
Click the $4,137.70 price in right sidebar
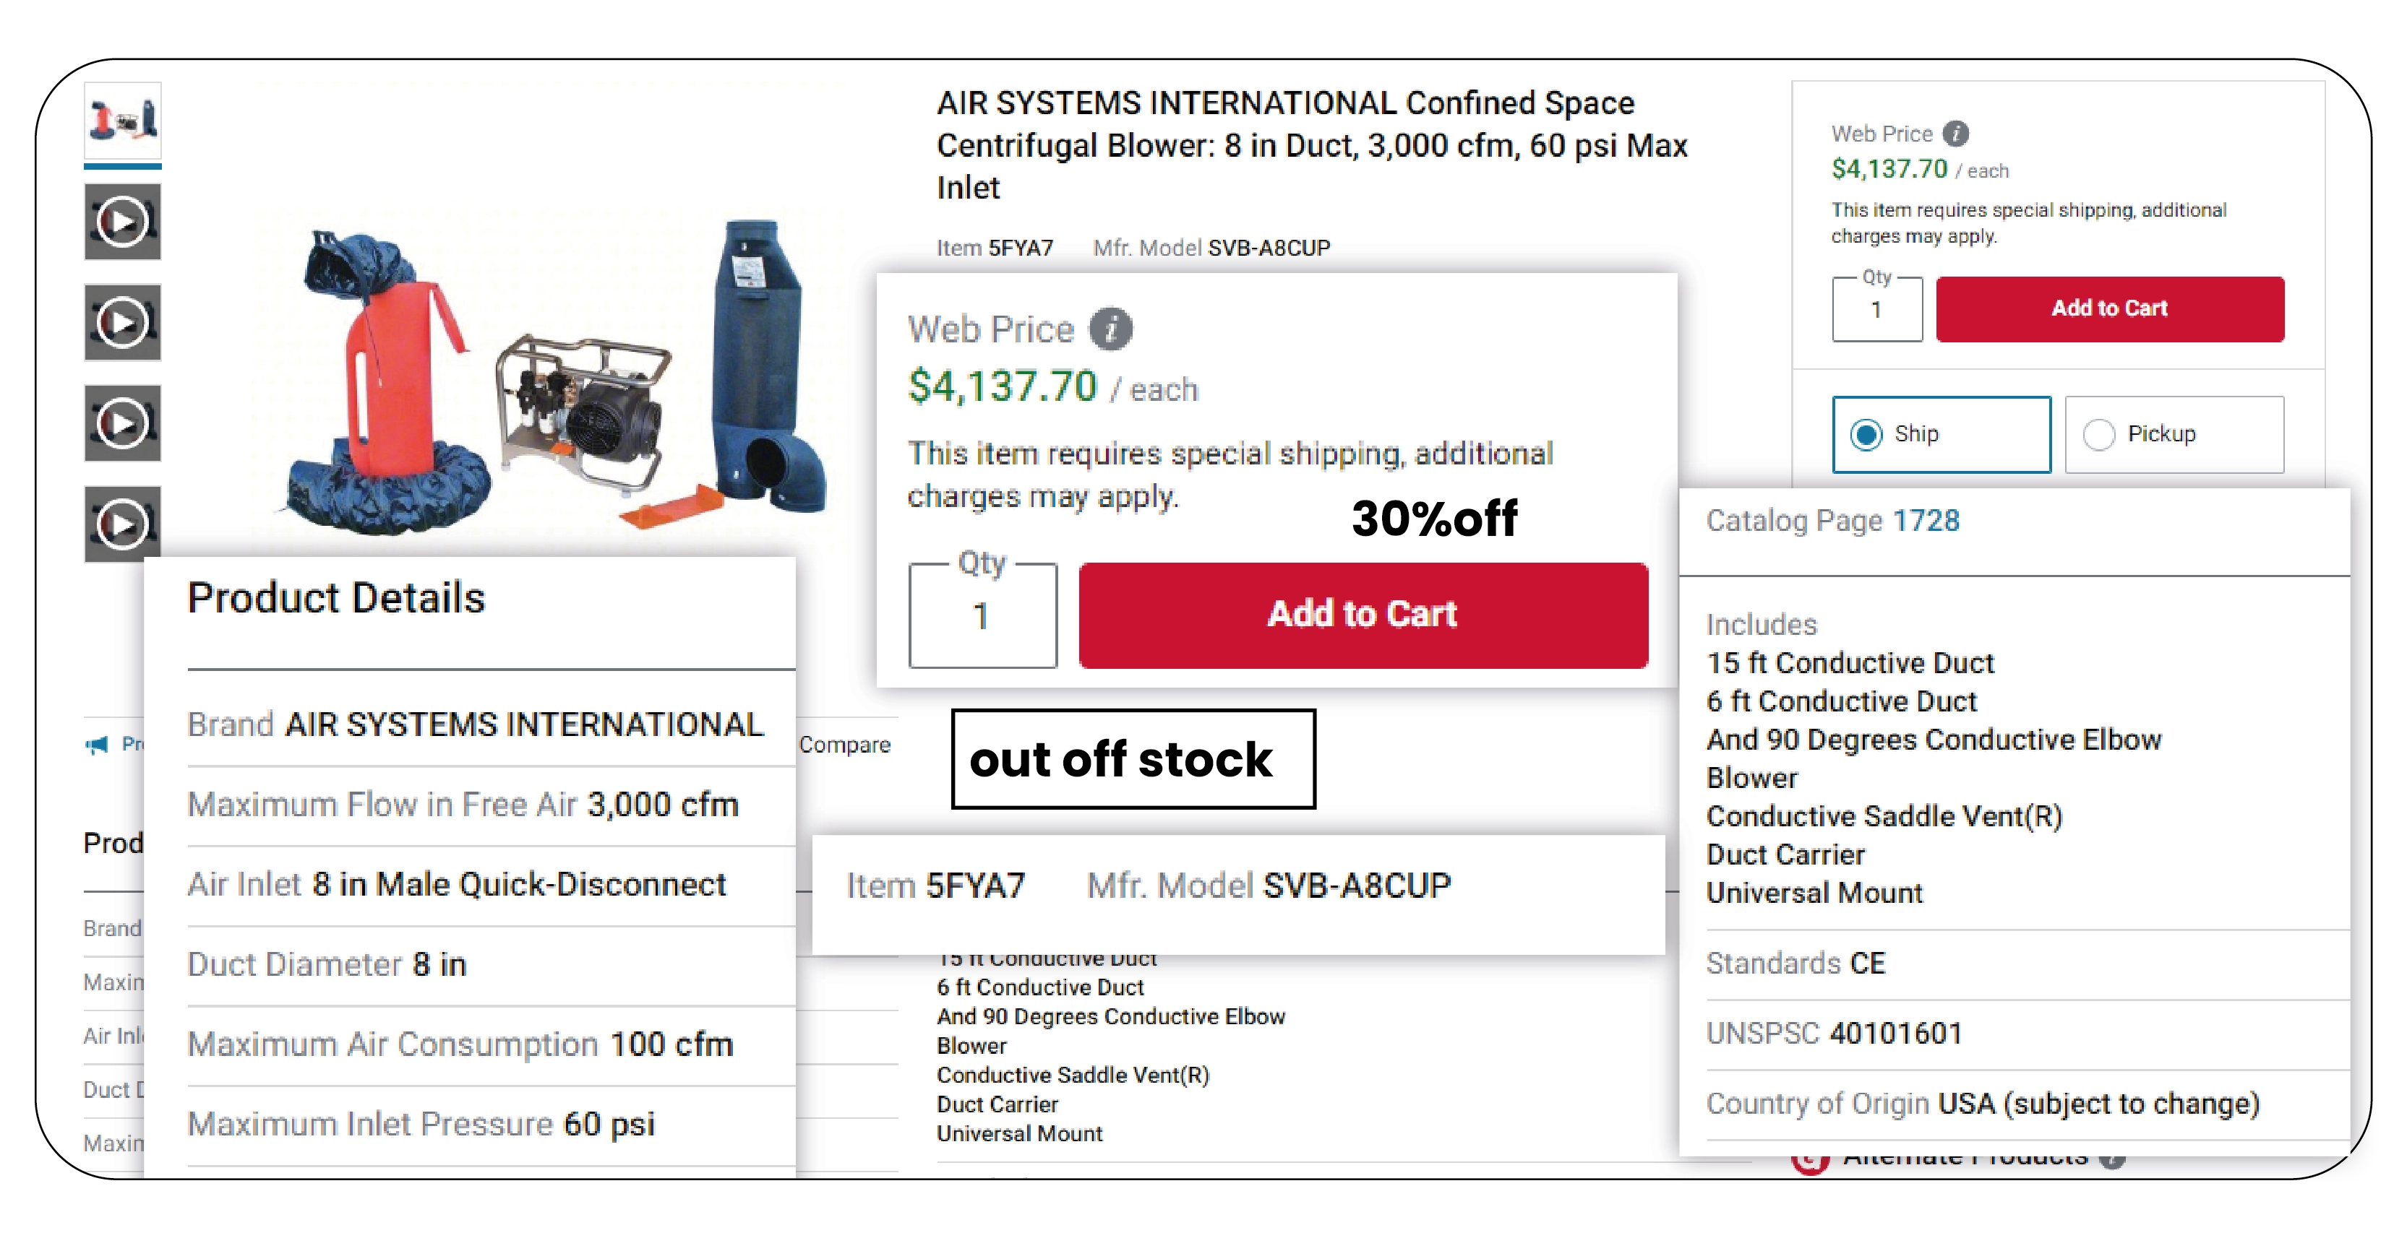point(1889,169)
